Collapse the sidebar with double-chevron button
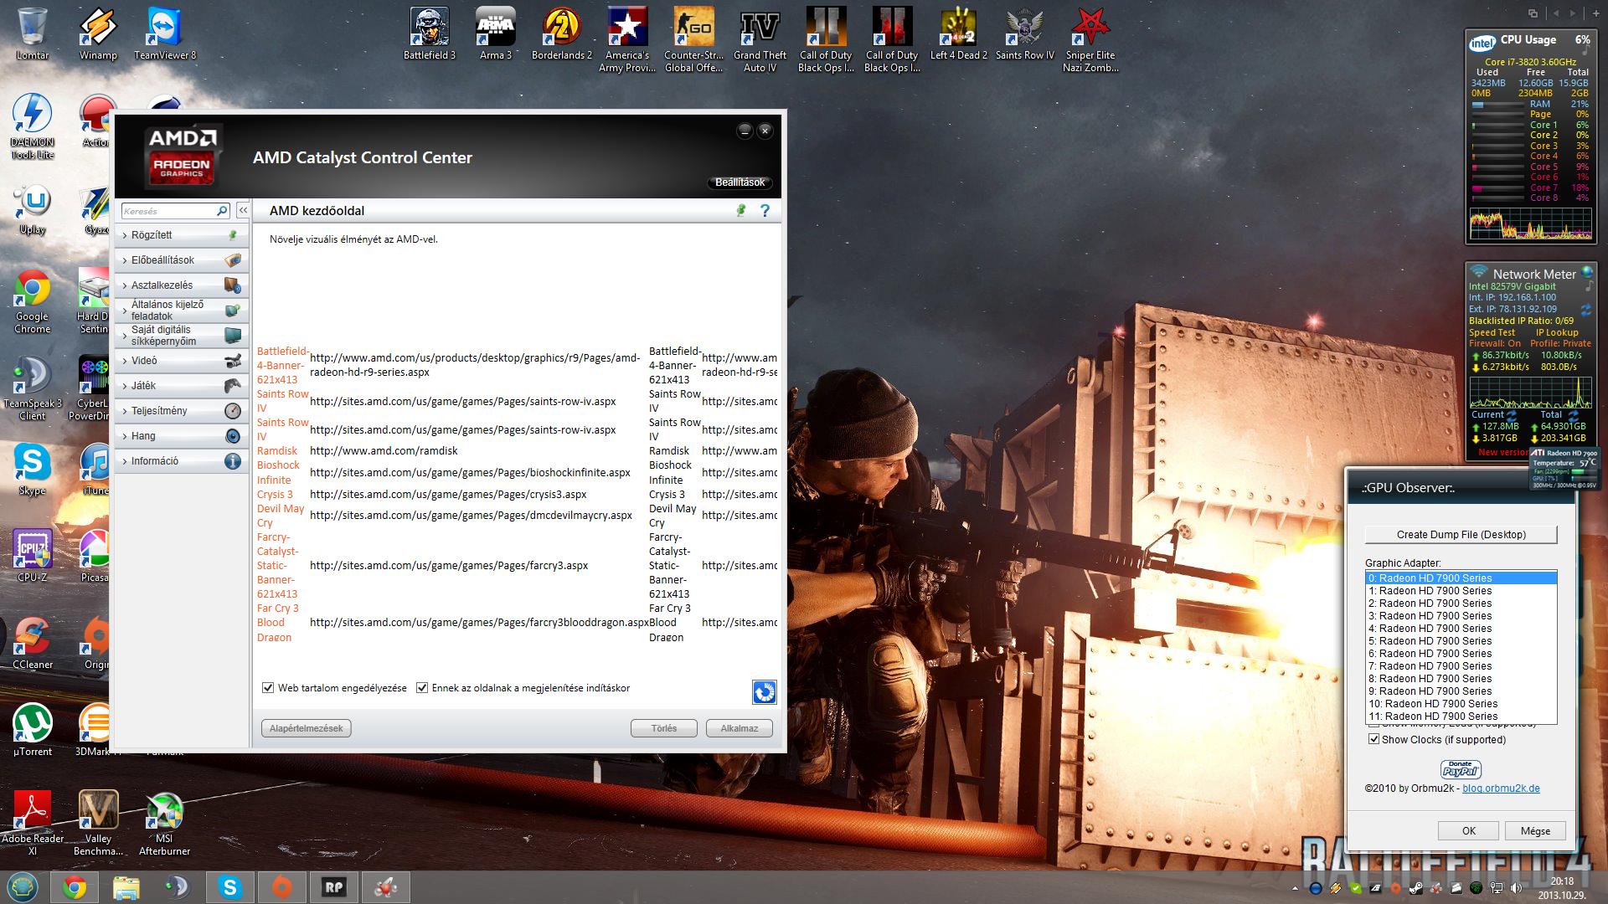The image size is (1608, 904). 243,211
